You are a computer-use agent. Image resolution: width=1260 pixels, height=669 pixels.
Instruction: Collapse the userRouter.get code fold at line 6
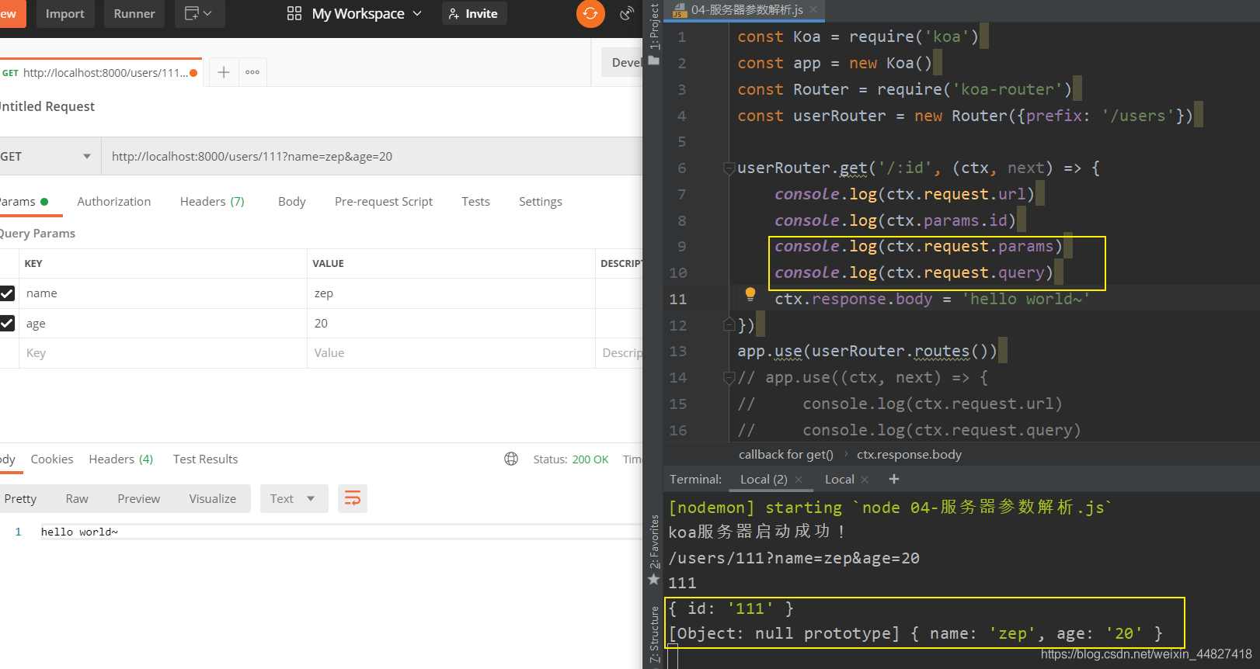729,168
